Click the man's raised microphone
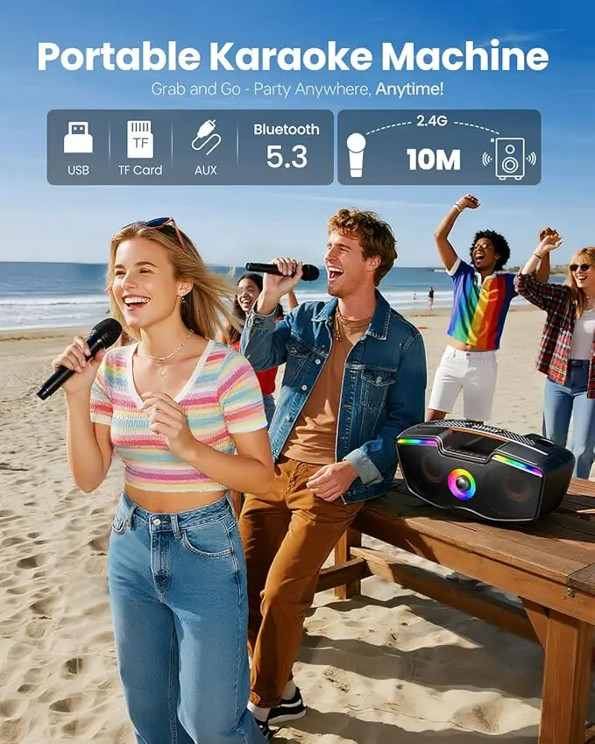 coord(282,271)
